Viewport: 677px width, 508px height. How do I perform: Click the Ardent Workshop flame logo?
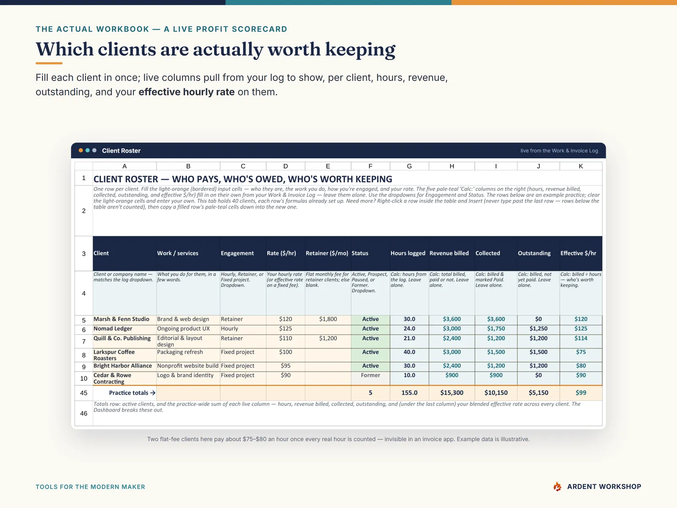pyautogui.click(x=558, y=486)
